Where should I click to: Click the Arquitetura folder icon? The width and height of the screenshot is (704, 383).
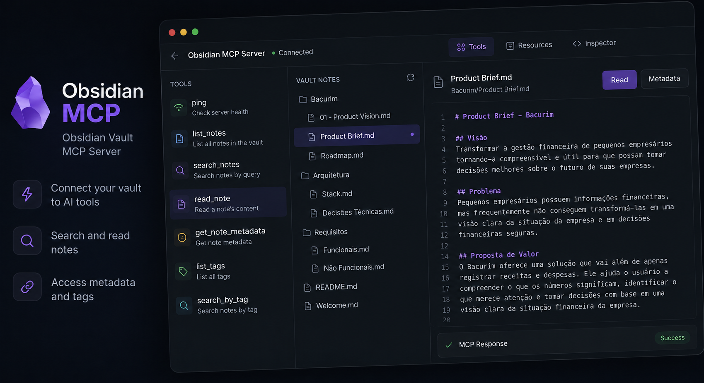tap(305, 176)
